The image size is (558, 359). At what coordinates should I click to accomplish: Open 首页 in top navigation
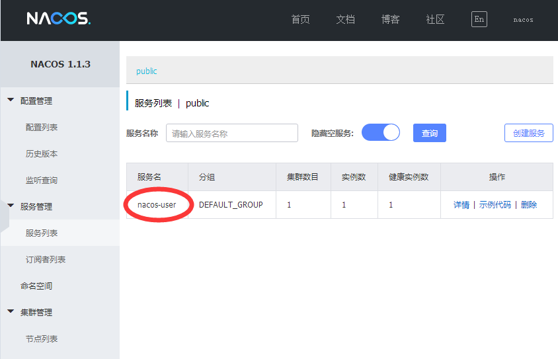(300, 20)
